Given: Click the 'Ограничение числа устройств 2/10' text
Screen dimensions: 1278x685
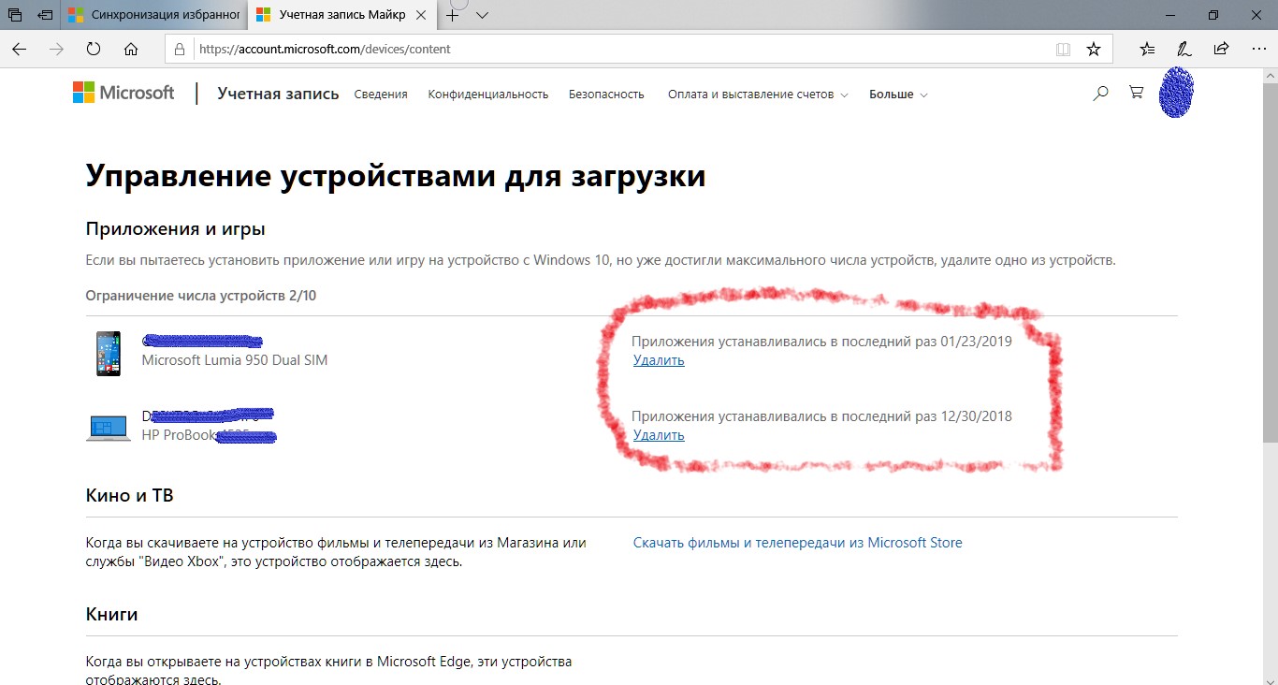Looking at the screenshot, I should click(201, 296).
